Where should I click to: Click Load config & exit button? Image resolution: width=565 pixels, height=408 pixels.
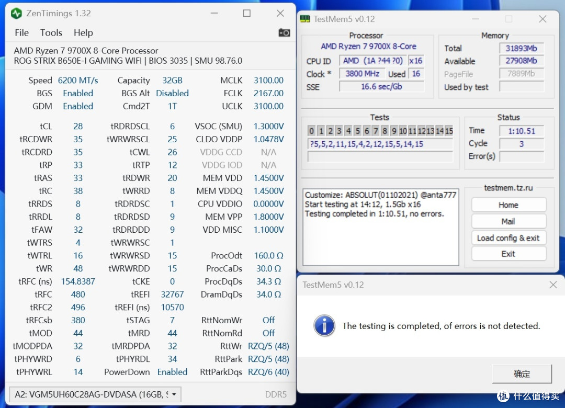click(x=508, y=238)
